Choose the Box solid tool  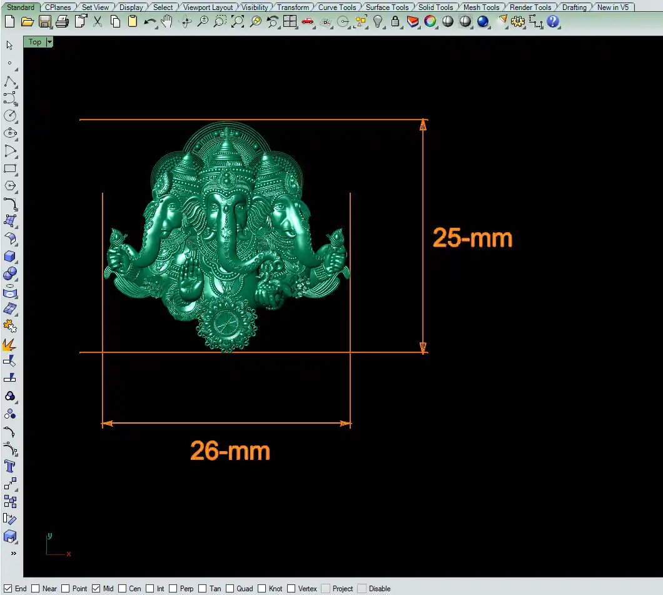point(10,257)
